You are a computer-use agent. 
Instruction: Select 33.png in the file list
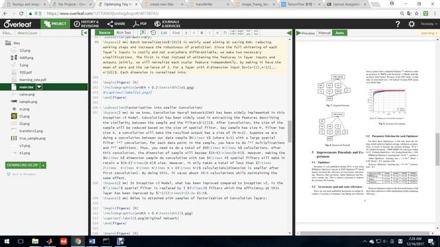tap(25, 50)
